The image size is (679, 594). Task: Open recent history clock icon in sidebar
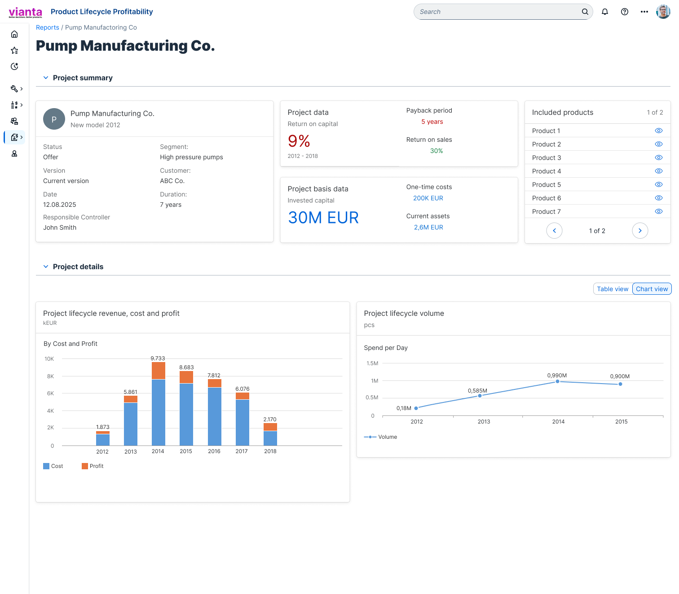click(x=14, y=66)
